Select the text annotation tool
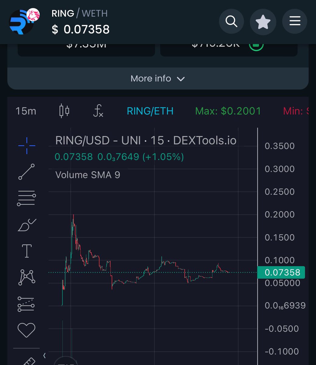The width and height of the screenshot is (316, 365). point(27,251)
